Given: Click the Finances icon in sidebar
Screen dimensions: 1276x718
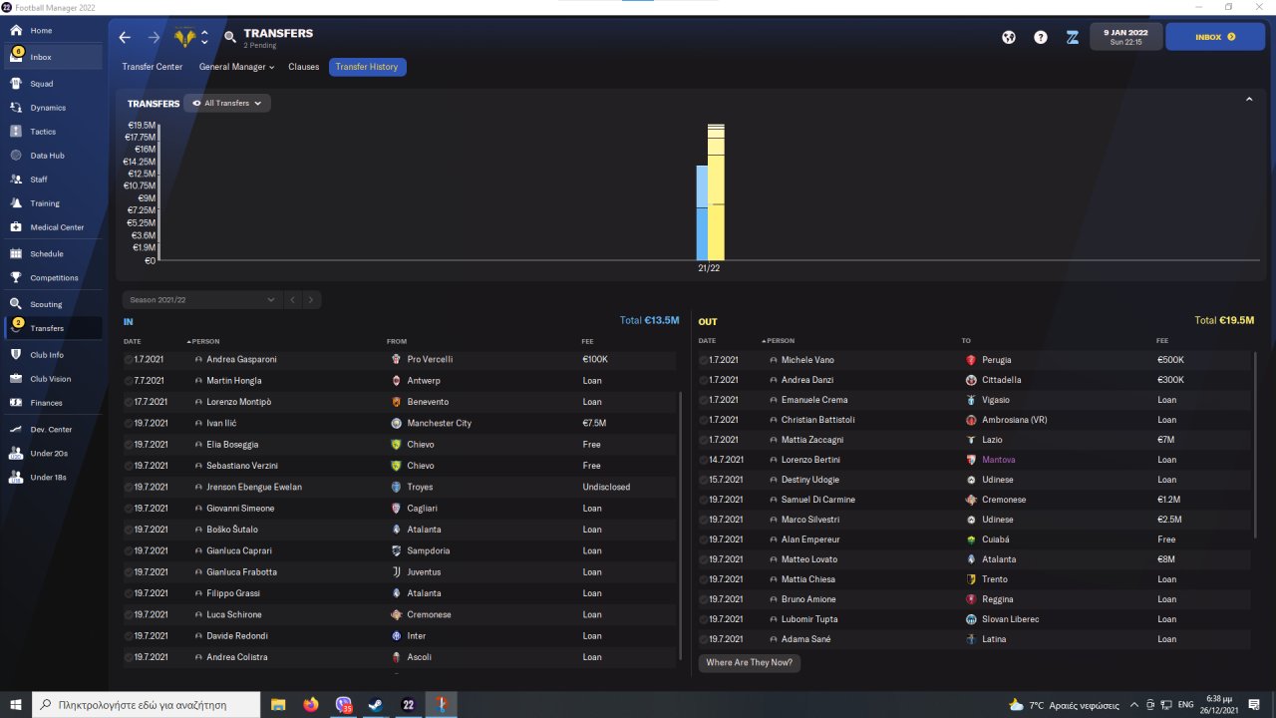Looking at the screenshot, I should [16, 403].
